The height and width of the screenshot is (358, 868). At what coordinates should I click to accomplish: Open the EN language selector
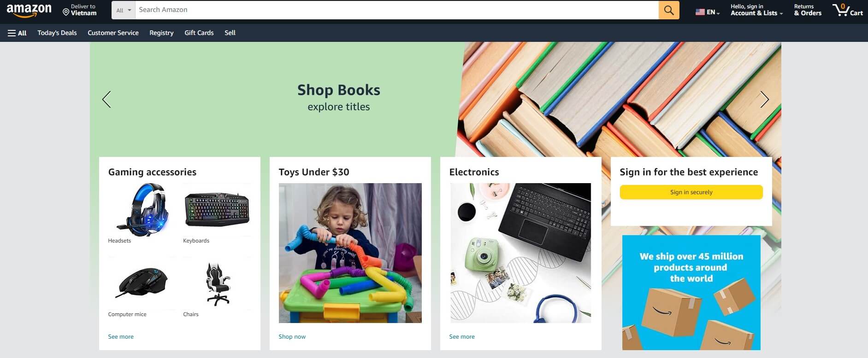click(x=708, y=12)
